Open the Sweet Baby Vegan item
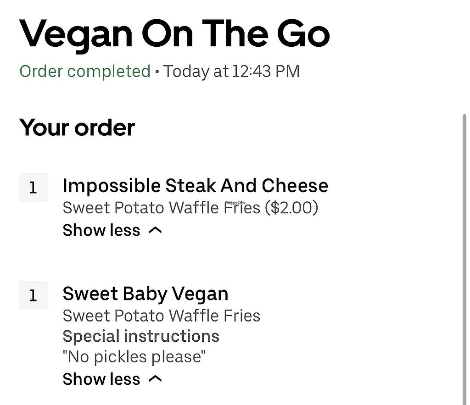470x405 pixels. click(145, 294)
